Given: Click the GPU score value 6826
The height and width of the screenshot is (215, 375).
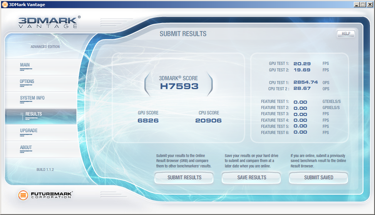Looking at the screenshot, I should pos(148,121).
